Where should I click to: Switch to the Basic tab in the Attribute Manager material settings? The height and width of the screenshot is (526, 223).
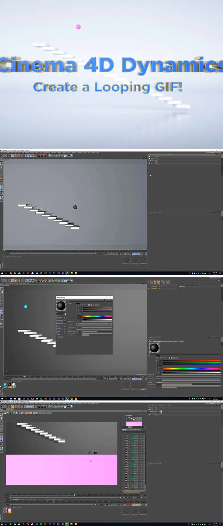coord(151,342)
